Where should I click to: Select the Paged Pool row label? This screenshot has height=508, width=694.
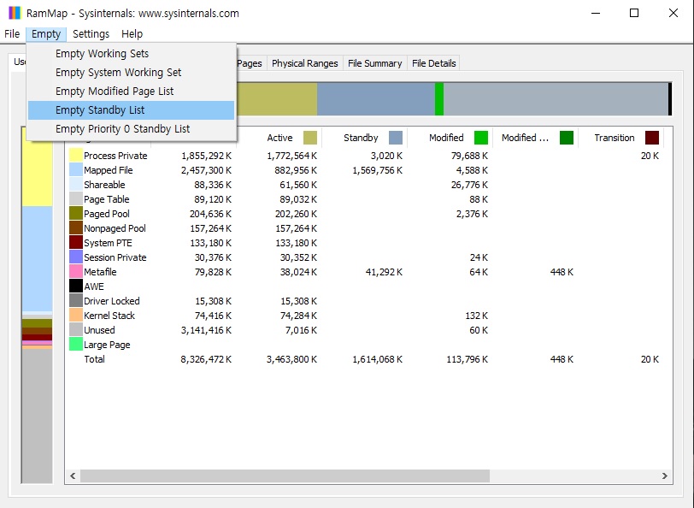tap(107, 214)
